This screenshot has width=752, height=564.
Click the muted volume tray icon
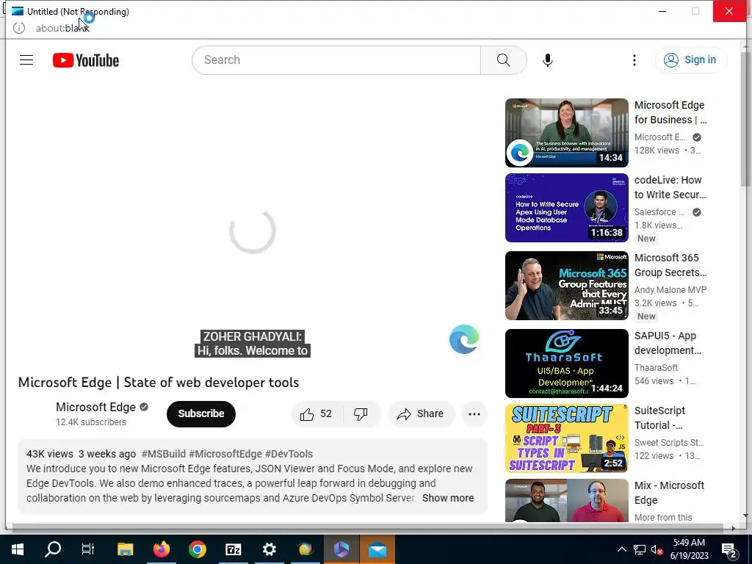click(657, 549)
